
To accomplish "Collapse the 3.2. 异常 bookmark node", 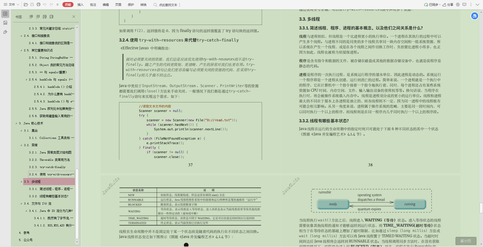I will [x=21, y=145].
